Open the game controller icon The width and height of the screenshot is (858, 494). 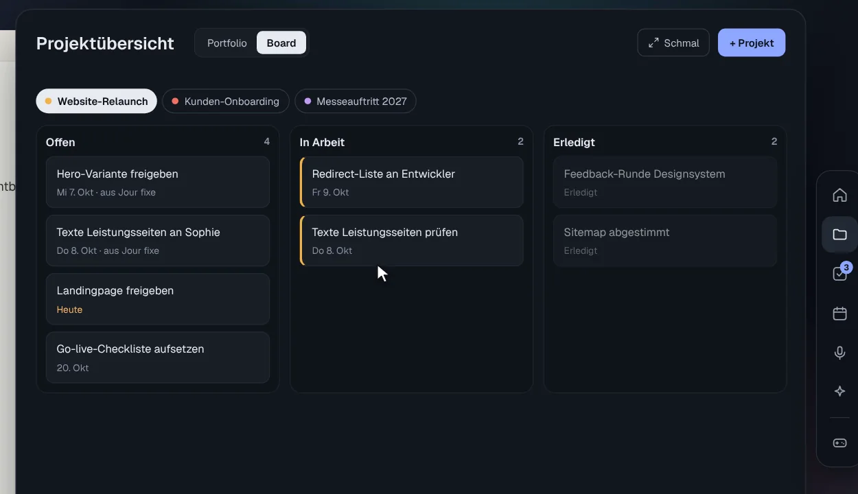click(839, 443)
